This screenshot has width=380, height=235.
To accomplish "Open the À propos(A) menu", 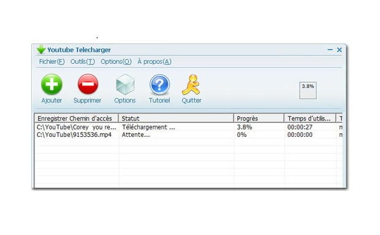I will (154, 61).
